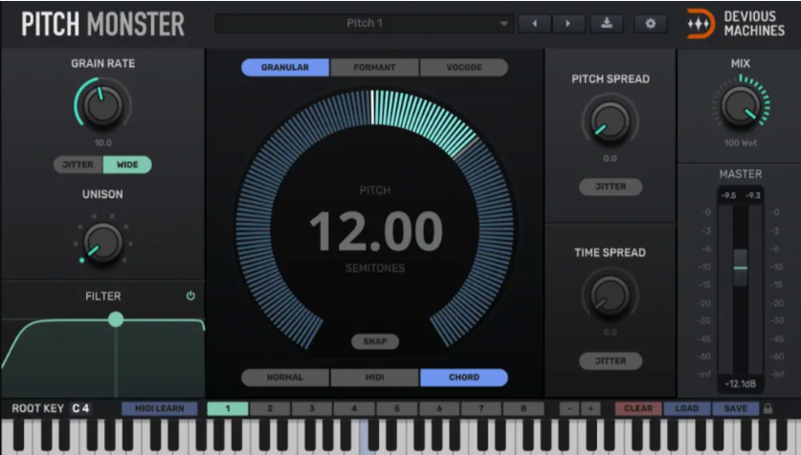Select chord slot 1

click(x=228, y=408)
